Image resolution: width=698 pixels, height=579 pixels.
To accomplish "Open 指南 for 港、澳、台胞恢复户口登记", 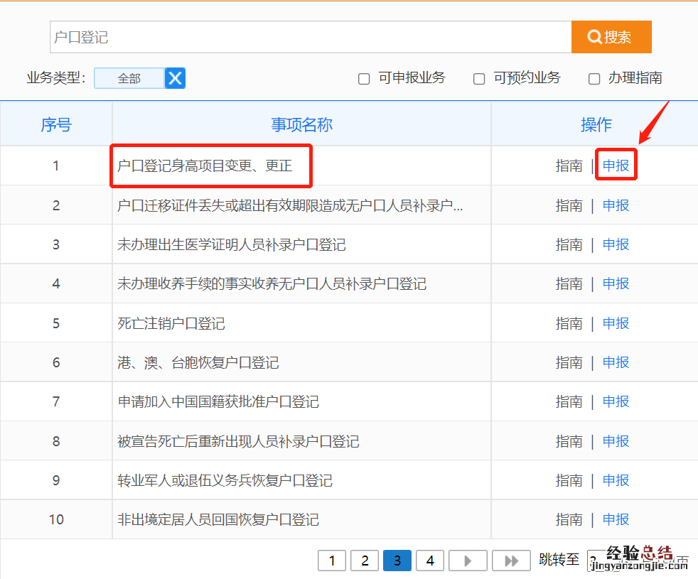I will pos(569,362).
